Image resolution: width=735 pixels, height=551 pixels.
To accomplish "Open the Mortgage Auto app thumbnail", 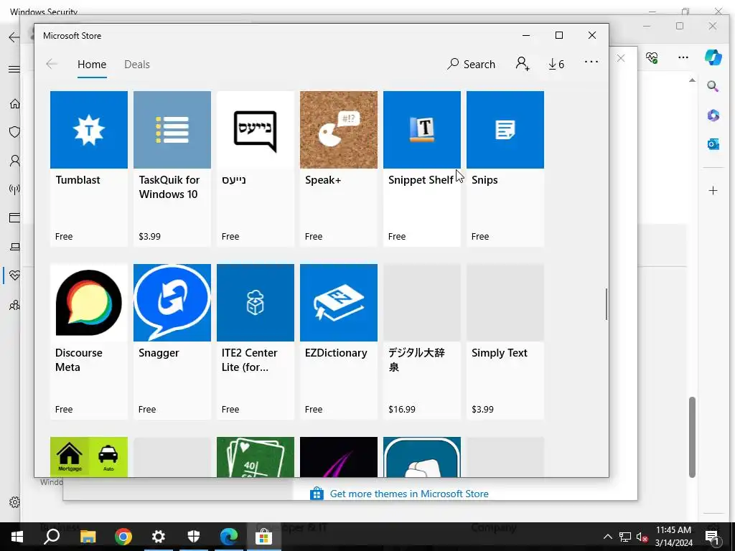I will click(88, 457).
